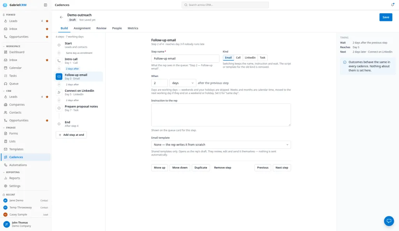The image size is (399, 231).
Task: Open Tasks in sidebar
Action: coord(25,76)
